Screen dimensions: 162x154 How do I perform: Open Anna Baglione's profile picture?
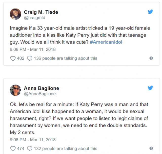click(x=15, y=90)
